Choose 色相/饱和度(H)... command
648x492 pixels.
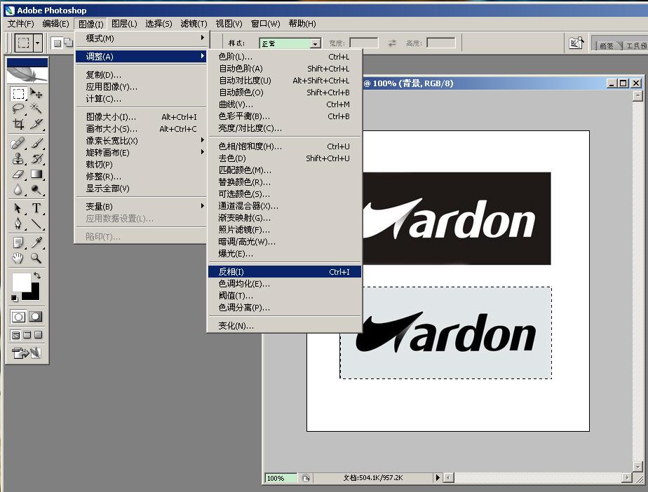tap(285, 146)
